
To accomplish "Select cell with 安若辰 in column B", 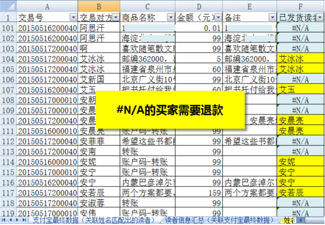I will 99,192.
